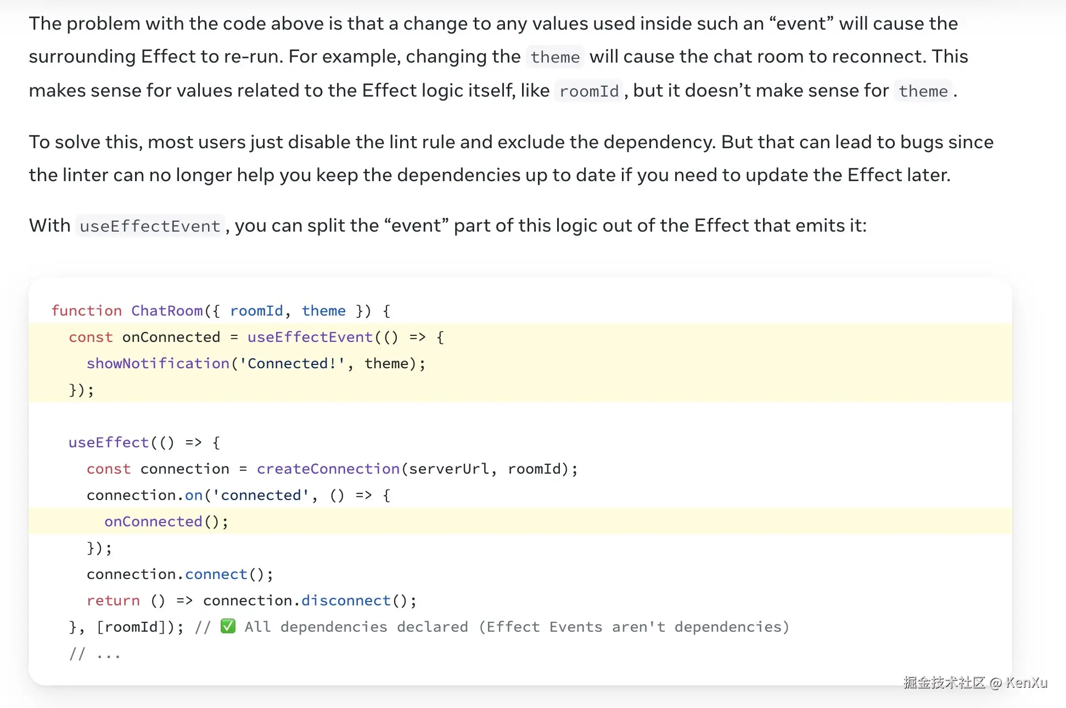This screenshot has width=1066, height=708.
Task: Click the return keyword in code
Action: pyautogui.click(x=113, y=600)
